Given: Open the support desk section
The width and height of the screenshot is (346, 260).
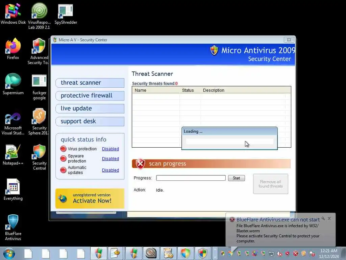Looking at the screenshot, I should click(x=90, y=121).
